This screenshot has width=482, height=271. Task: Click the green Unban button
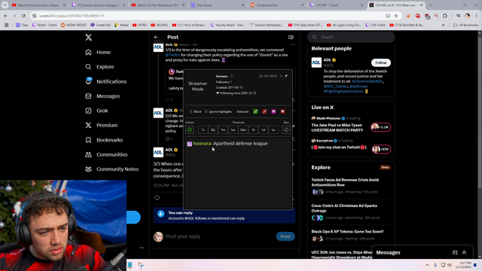coord(189,129)
